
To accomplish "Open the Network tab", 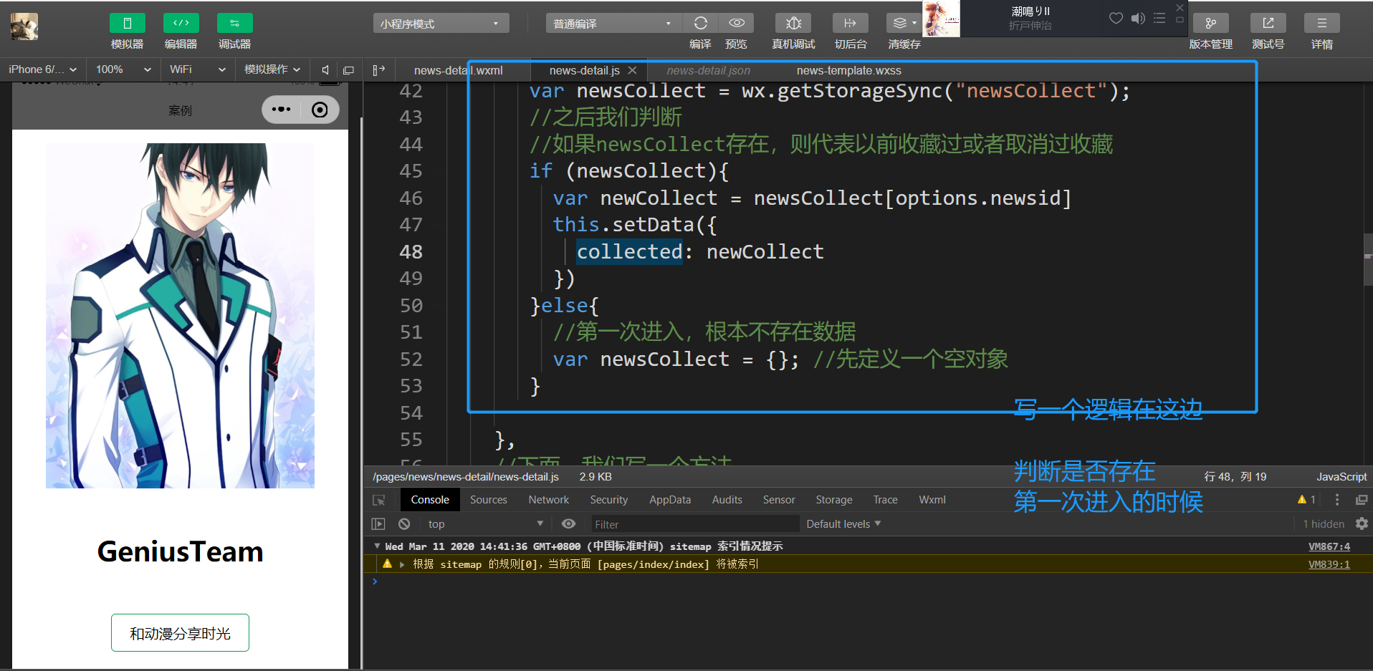I will [549, 500].
